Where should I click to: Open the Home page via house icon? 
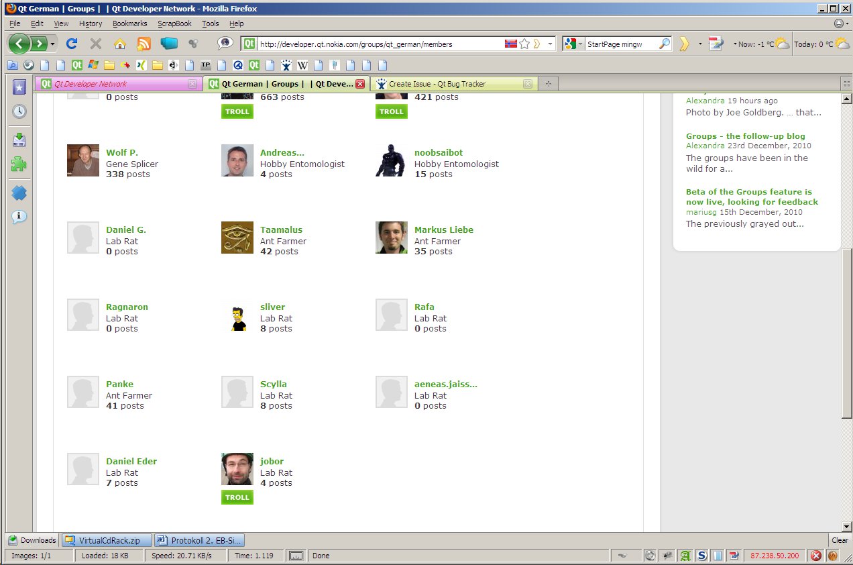(119, 44)
